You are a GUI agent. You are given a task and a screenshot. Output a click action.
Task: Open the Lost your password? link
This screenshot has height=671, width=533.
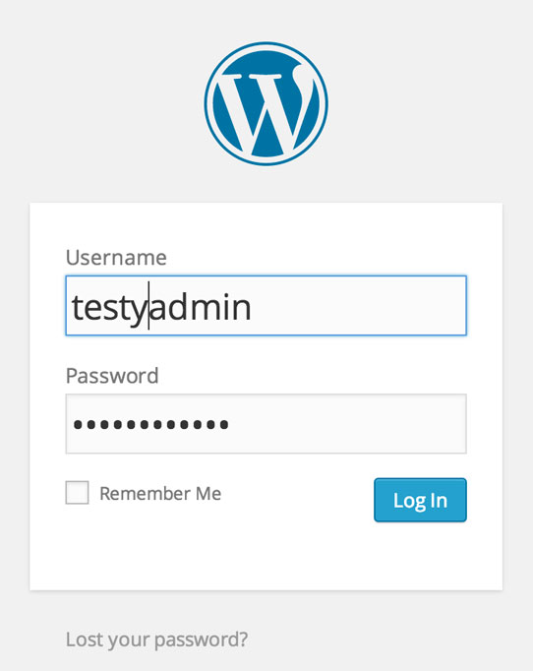(x=156, y=640)
